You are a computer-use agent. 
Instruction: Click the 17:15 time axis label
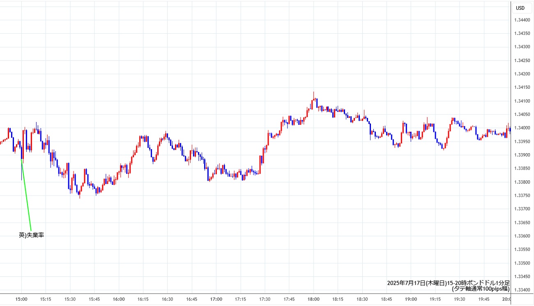(x=240, y=299)
